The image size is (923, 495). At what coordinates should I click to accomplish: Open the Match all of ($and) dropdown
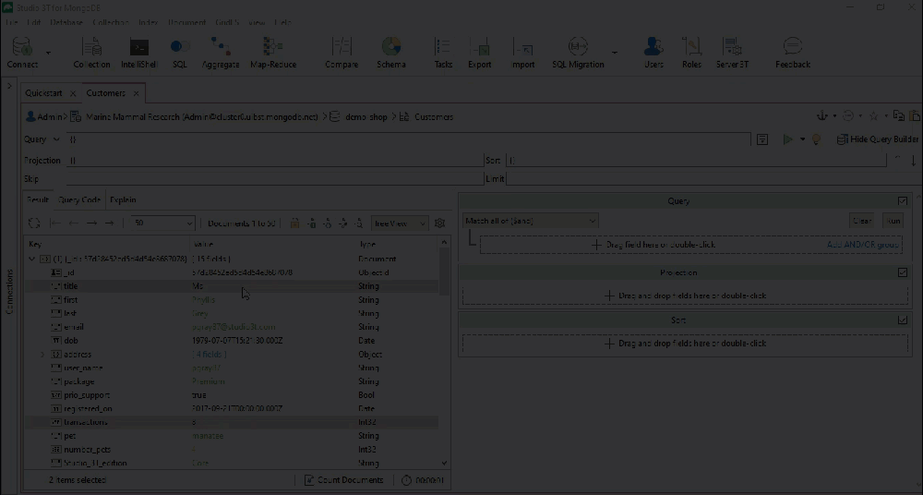(x=531, y=221)
